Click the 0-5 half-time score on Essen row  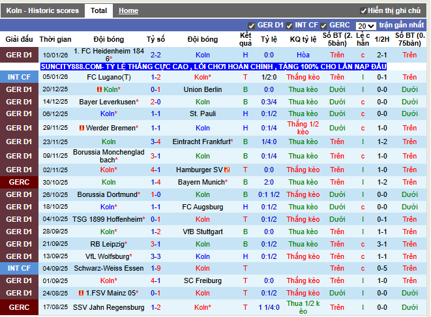click(x=382, y=268)
